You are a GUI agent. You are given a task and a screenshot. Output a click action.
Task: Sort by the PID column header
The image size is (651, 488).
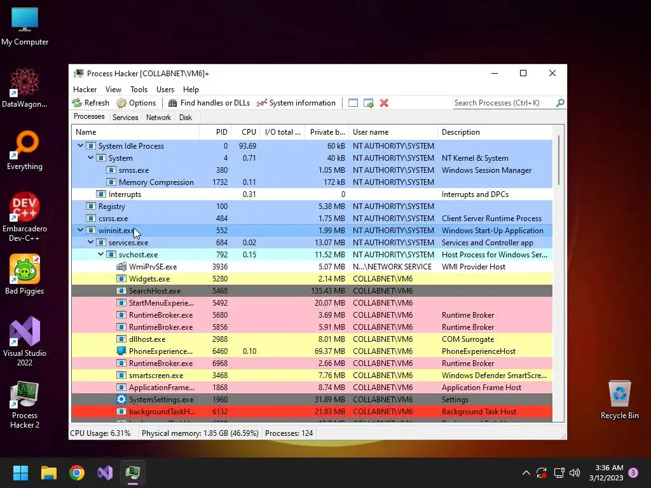(216, 132)
